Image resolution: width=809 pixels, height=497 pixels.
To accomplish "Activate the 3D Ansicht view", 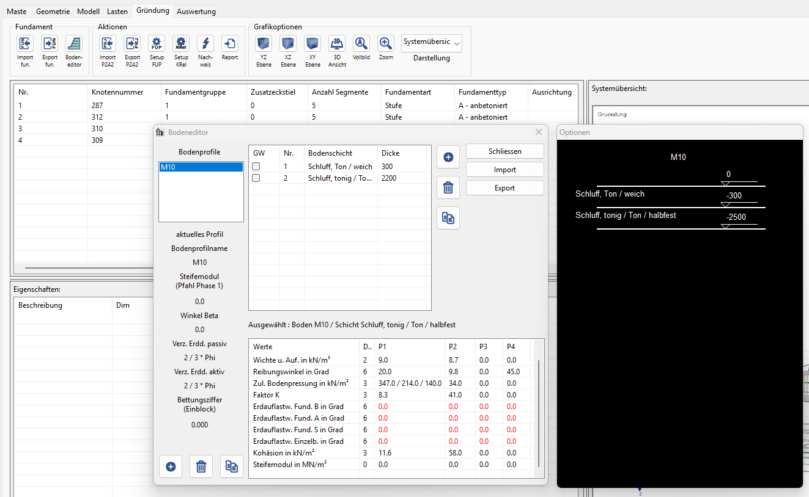I will pos(337,43).
